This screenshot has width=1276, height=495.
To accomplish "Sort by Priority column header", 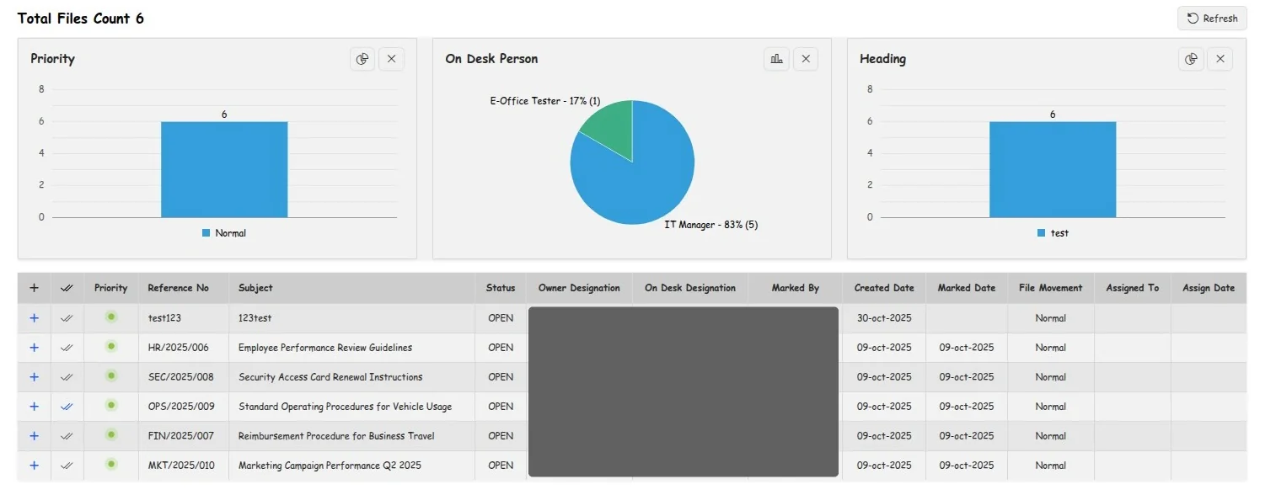I will point(110,288).
